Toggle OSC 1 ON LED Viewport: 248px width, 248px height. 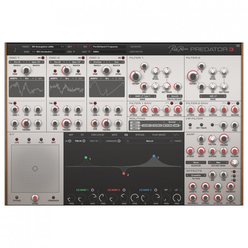pyautogui.click(x=43, y=58)
